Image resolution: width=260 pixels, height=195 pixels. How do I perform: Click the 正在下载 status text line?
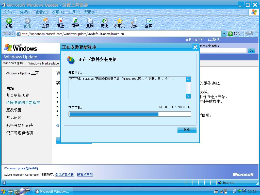coord(121,79)
